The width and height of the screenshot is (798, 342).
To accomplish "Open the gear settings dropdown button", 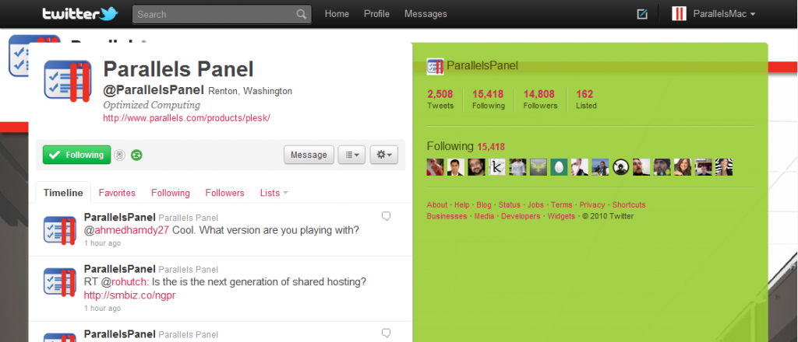I will pyautogui.click(x=383, y=155).
